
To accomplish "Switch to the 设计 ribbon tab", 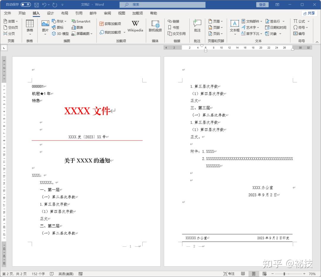I will 50,13.
